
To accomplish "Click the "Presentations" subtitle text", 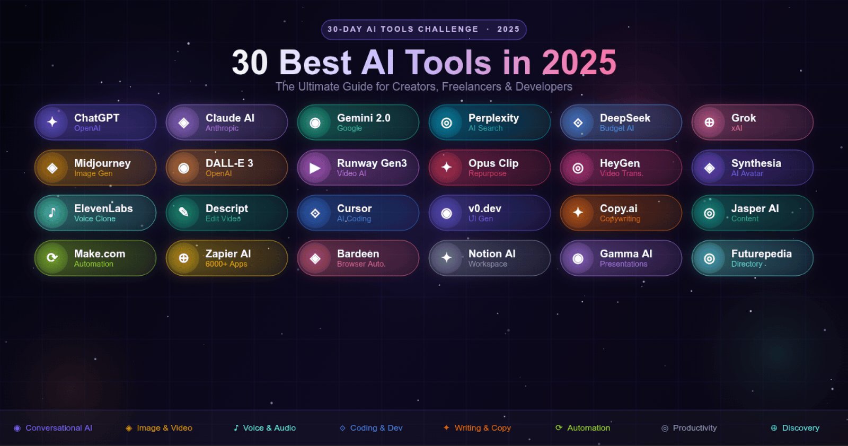I will click(x=623, y=264).
